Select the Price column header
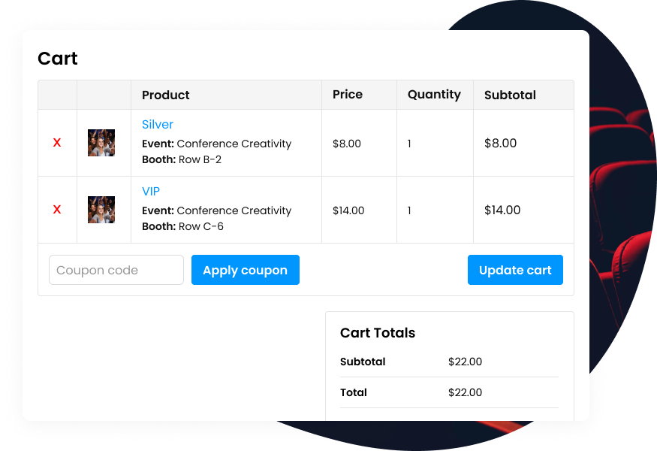 [347, 95]
